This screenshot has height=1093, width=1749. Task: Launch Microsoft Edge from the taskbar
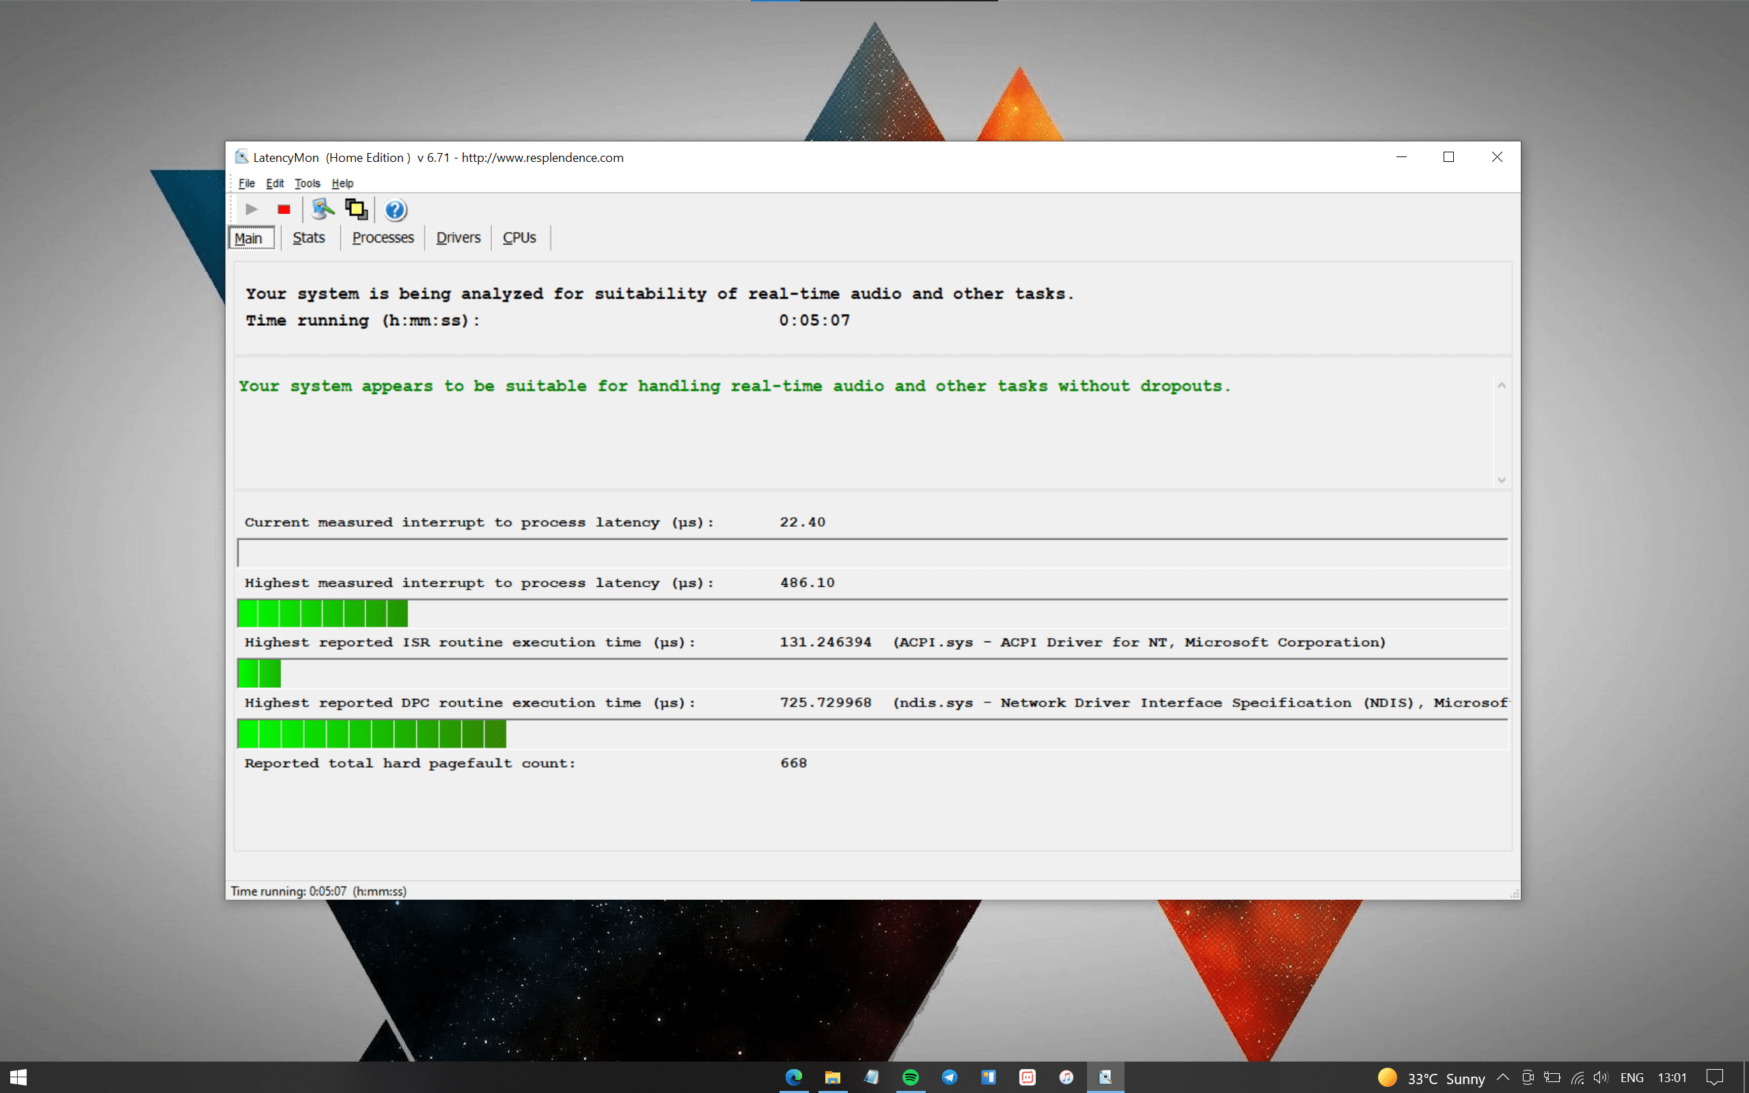[794, 1077]
